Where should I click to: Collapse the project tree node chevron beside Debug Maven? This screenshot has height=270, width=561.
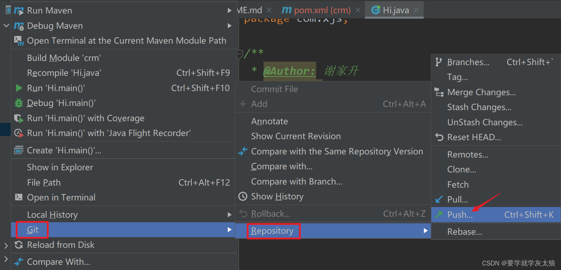click(x=6, y=26)
